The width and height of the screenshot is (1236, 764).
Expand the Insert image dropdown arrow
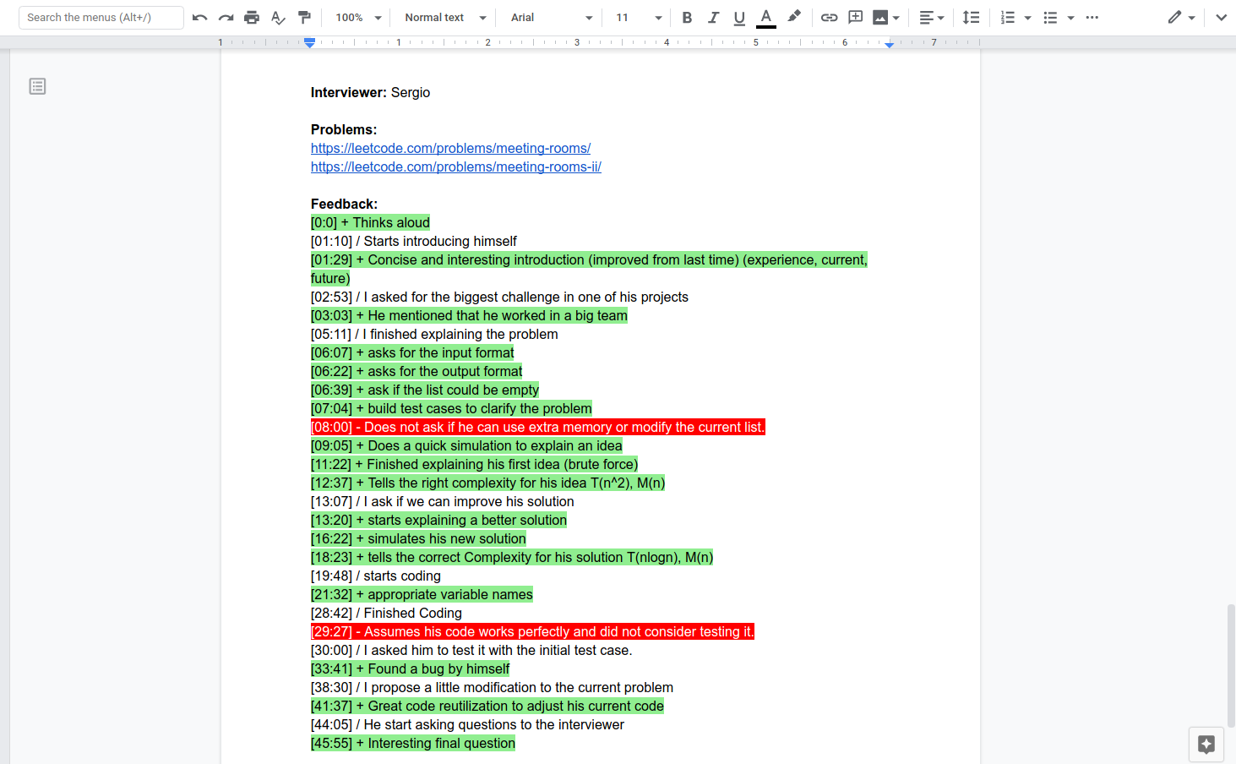pyautogui.click(x=896, y=18)
